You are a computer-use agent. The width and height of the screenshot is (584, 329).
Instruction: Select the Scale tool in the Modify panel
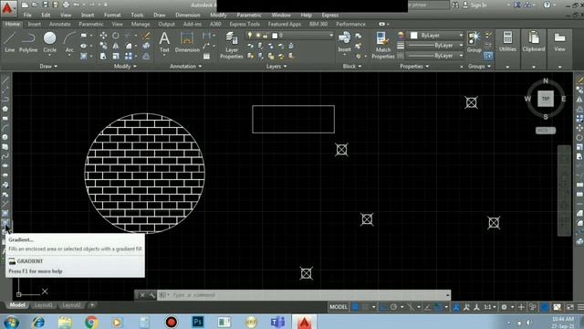[116, 57]
